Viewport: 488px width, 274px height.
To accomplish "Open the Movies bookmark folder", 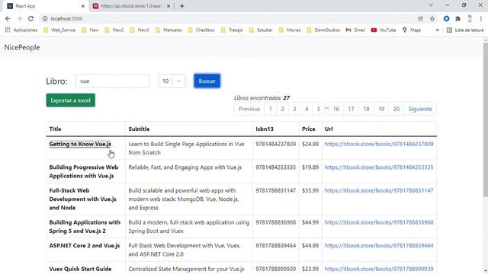I will click(290, 30).
